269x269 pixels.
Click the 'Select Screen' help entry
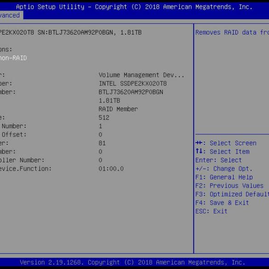(x=226, y=143)
